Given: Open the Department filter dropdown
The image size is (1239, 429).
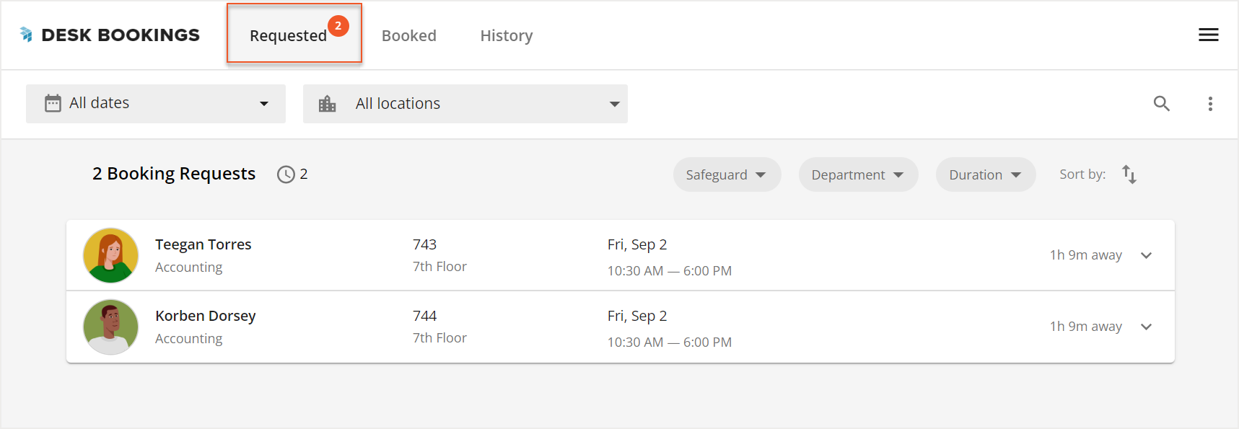Looking at the screenshot, I should click(857, 174).
